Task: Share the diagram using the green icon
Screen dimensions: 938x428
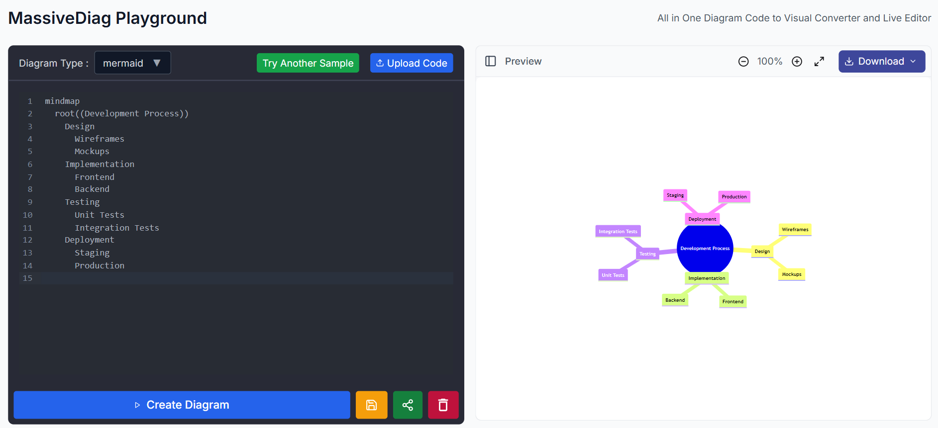Action: tap(408, 405)
